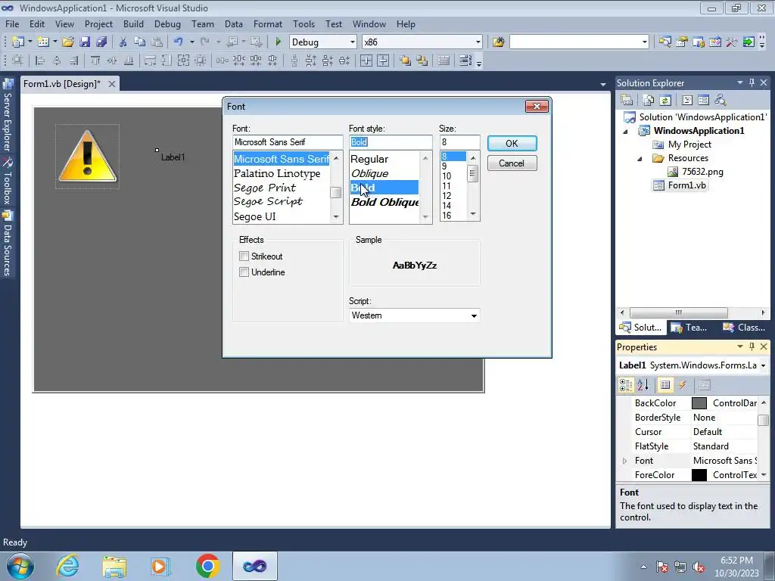The image size is (775, 581).
Task: Switch Properties to Categorized view
Action: [x=626, y=385]
